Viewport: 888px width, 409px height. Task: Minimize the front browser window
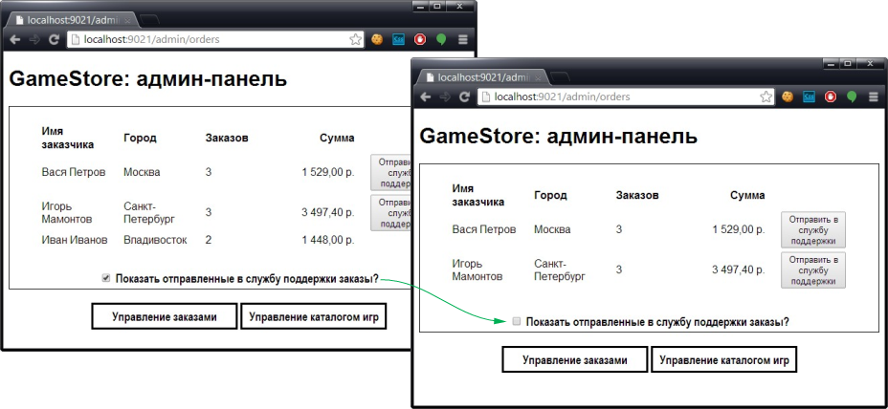click(x=832, y=64)
